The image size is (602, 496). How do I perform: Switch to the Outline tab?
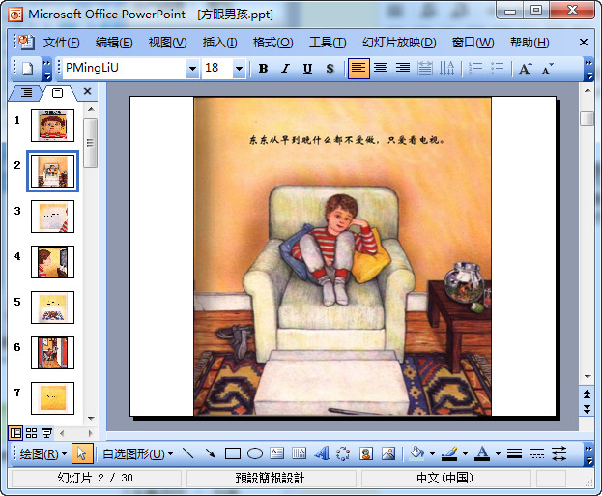[x=26, y=92]
